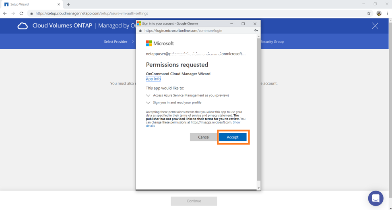
Task: Open the chat support bubble
Action: [376, 198]
